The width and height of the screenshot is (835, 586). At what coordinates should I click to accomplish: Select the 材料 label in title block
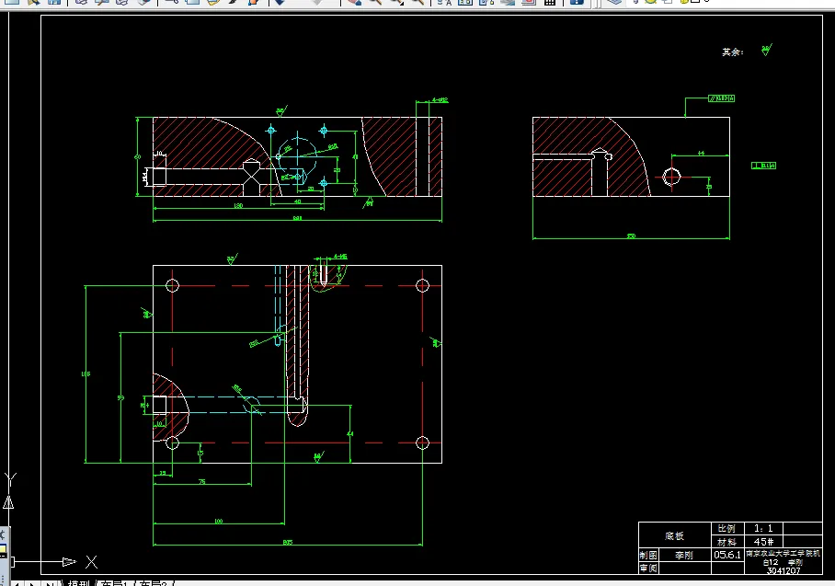click(726, 543)
